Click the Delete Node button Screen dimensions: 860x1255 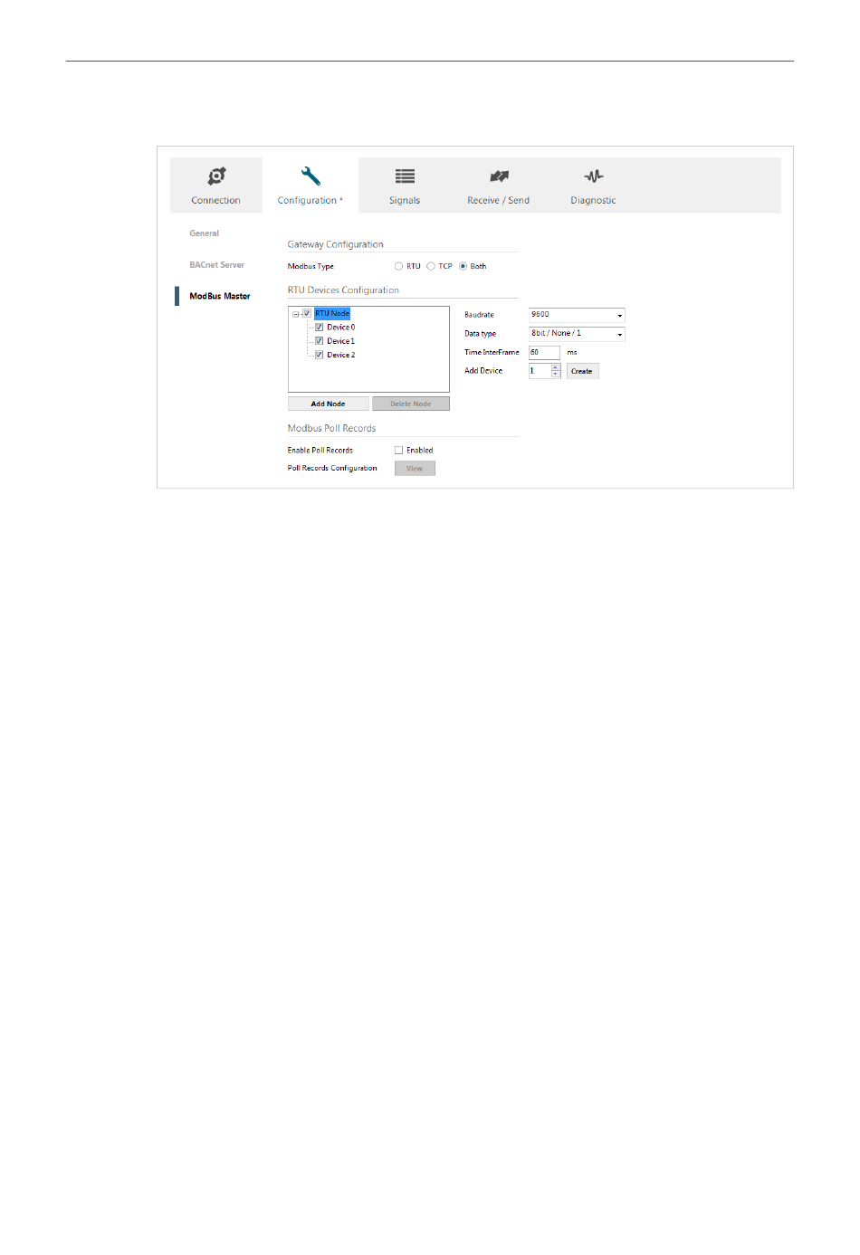(x=411, y=404)
